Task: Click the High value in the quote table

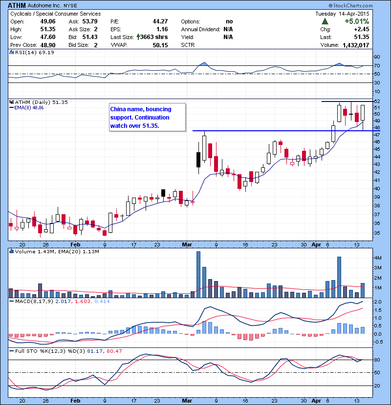Action: pyautogui.click(x=48, y=29)
